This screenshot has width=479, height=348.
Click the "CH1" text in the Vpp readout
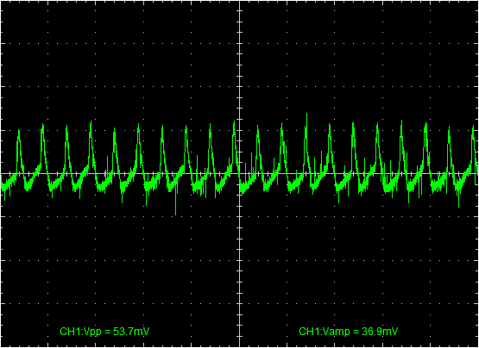(67, 332)
